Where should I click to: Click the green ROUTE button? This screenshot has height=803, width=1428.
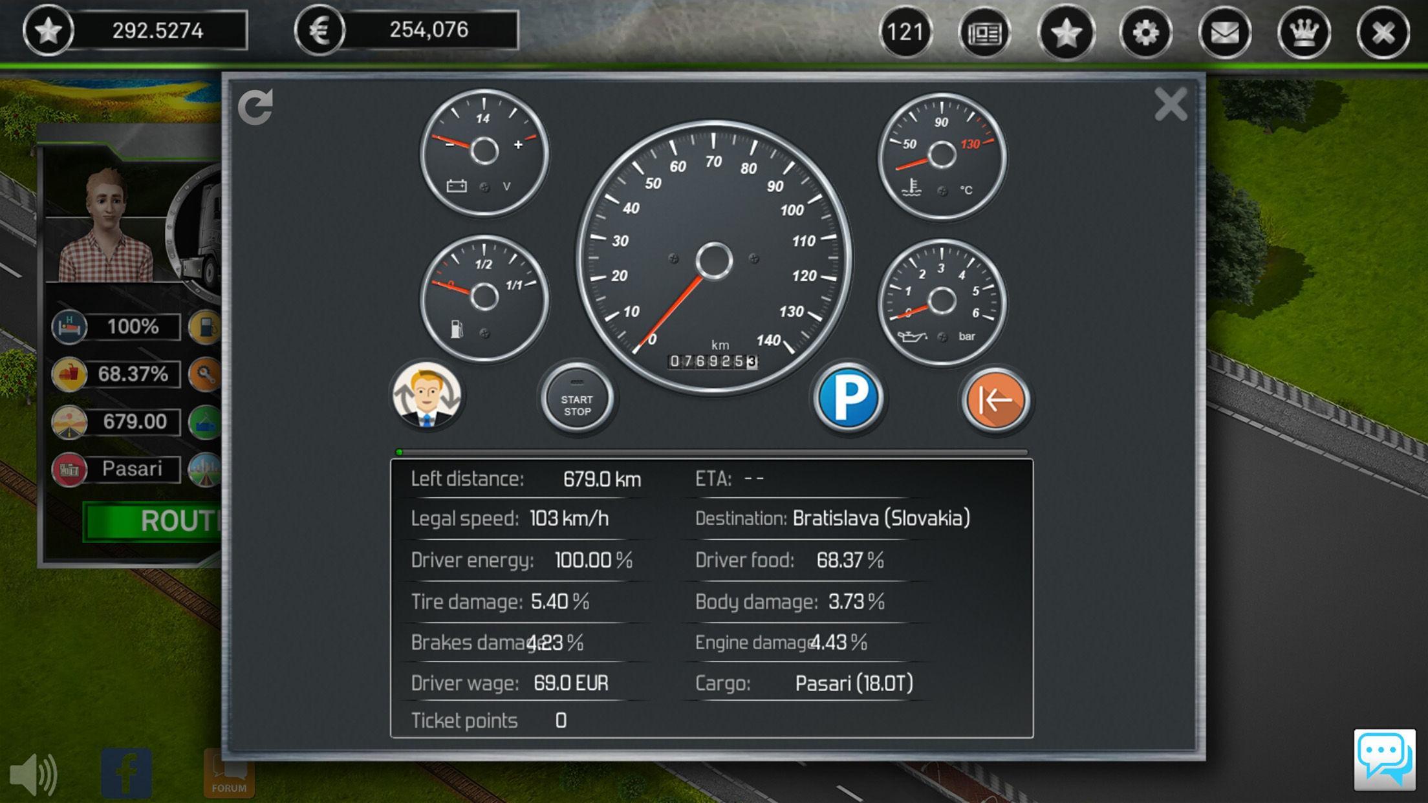click(x=153, y=521)
